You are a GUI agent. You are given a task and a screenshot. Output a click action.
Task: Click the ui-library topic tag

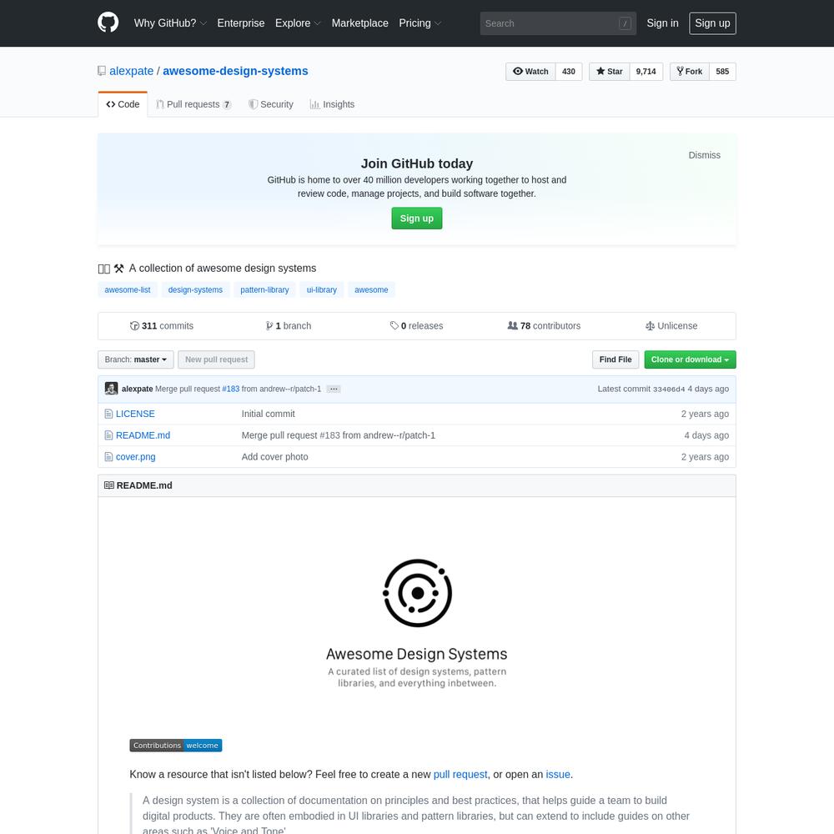322,290
